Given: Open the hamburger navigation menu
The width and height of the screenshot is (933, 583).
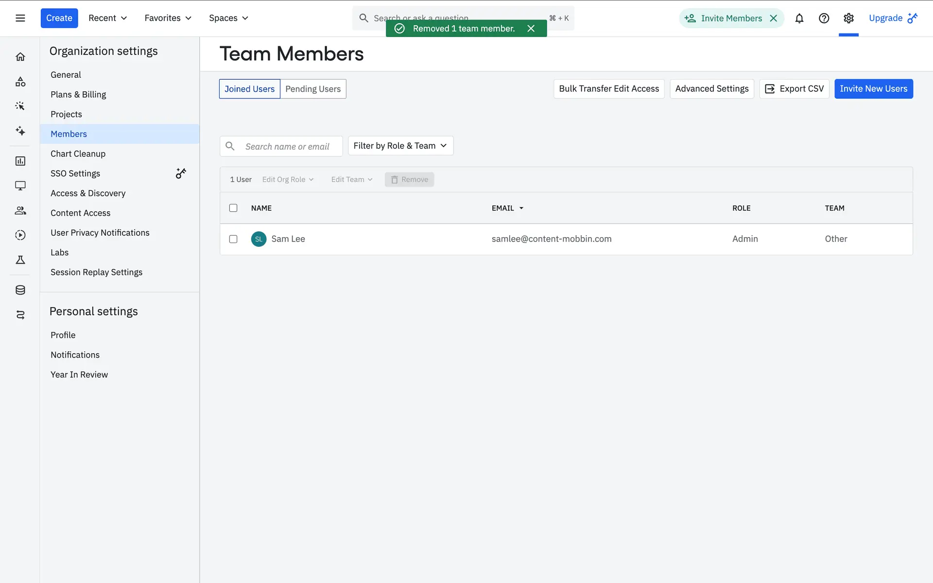Looking at the screenshot, I should point(20,18).
